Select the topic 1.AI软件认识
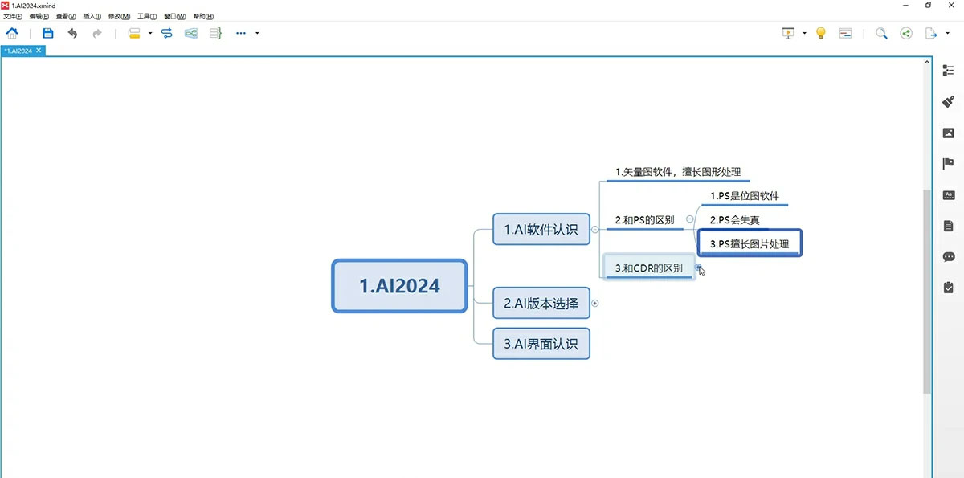The width and height of the screenshot is (964, 478). click(x=541, y=229)
